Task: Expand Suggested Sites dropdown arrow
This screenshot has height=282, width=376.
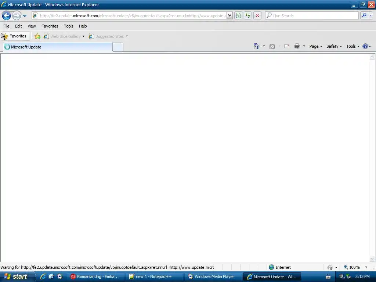Action: pyautogui.click(x=127, y=36)
